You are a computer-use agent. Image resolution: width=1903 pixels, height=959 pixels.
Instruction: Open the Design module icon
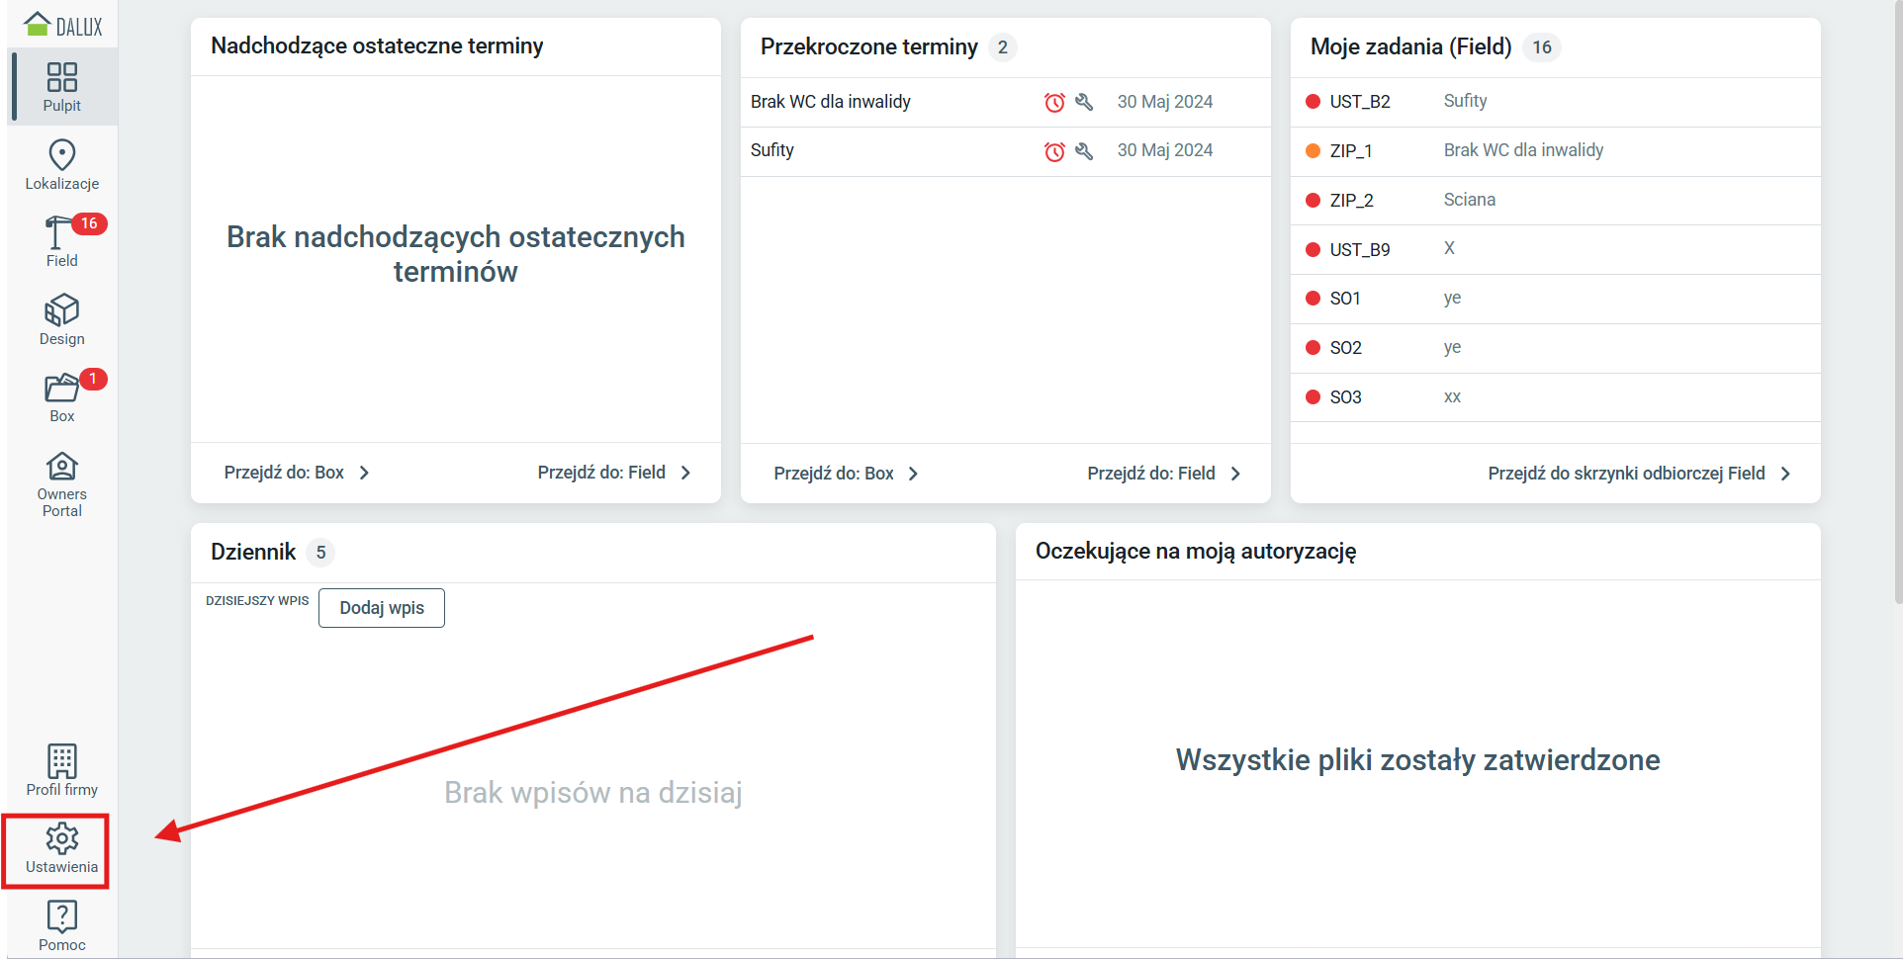pos(61,319)
